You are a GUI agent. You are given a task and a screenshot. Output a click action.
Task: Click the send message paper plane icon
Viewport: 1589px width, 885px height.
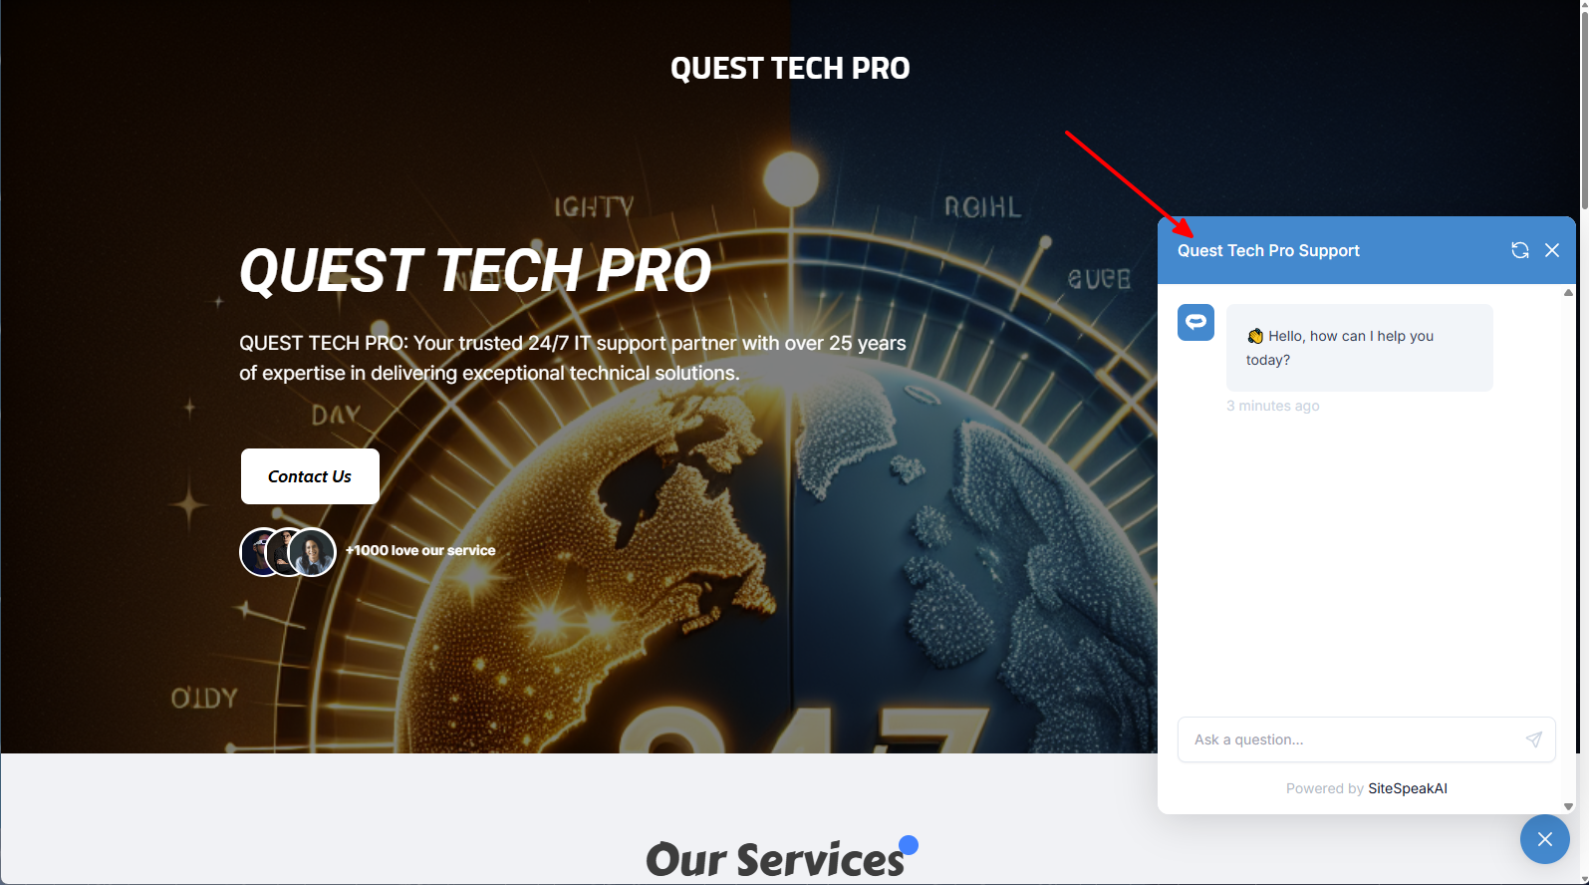click(x=1534, y=739)
